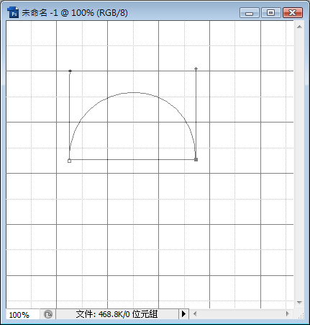Click the left direction handle's diamond endpoint
The image size is (310, 325).
[70, 71]
